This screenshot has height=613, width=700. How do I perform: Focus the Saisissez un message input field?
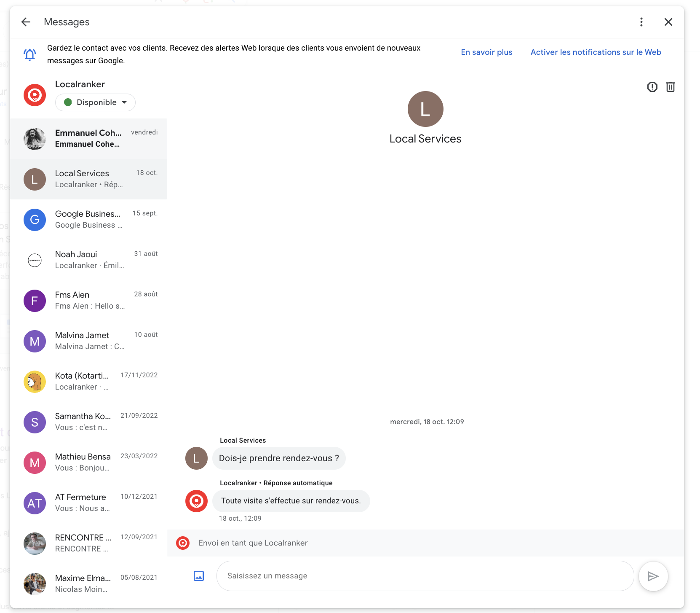425,576
